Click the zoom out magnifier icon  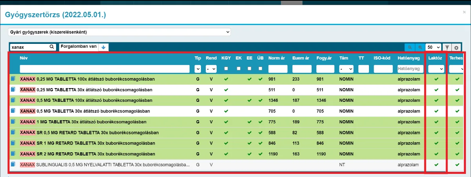[410, 47]
